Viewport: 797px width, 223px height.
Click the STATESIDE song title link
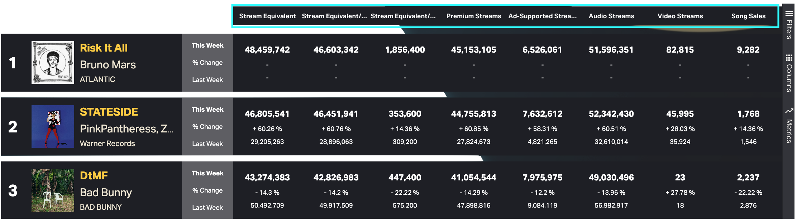(109, 112)
